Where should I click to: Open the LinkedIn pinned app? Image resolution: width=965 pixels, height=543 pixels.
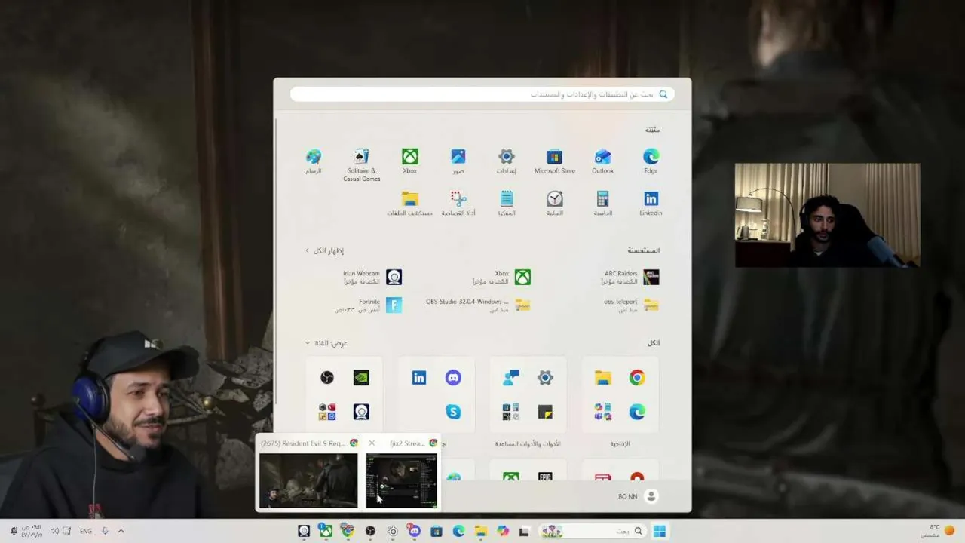(651, 203)
